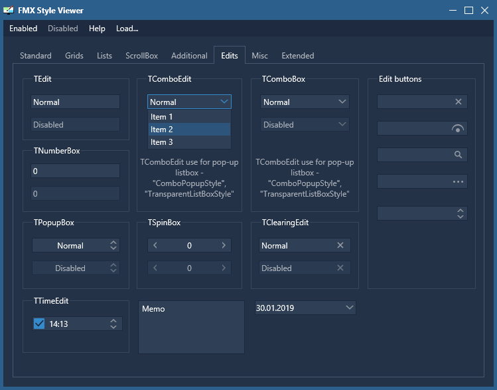Switch to the Grids tab
The width and height of the screenshot is (497, 390).
click(x=74, y=56)
